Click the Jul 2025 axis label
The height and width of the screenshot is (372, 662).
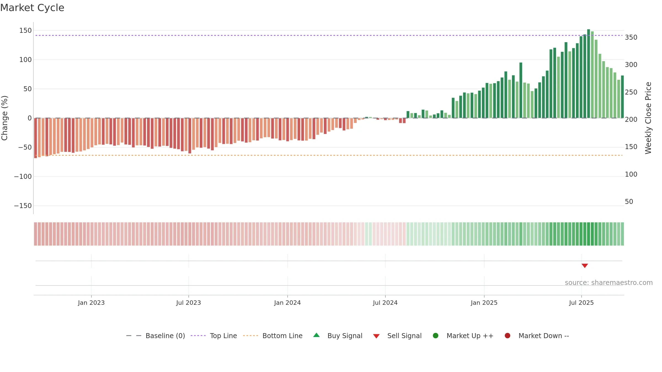coord(581,303)
